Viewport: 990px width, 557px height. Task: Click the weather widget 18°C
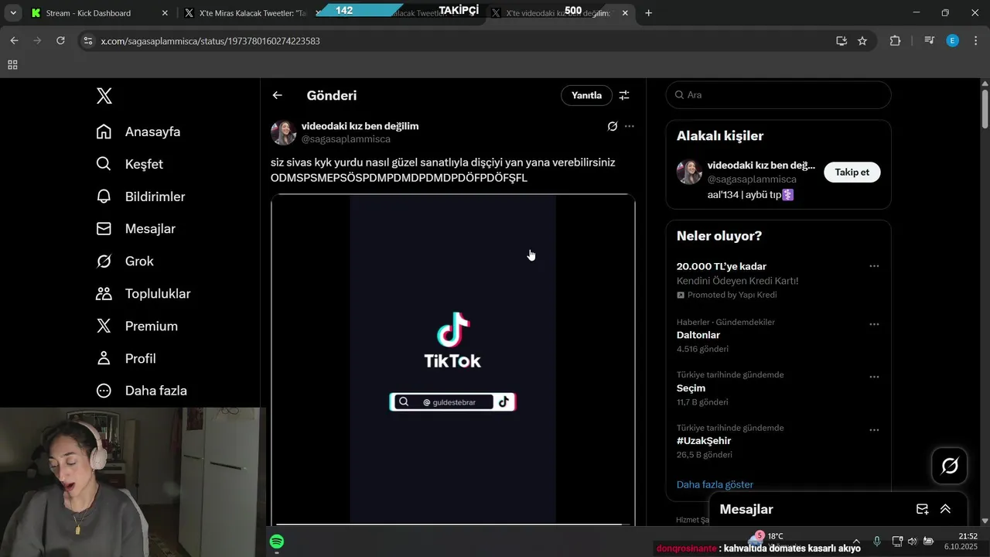tap(766, 541)
